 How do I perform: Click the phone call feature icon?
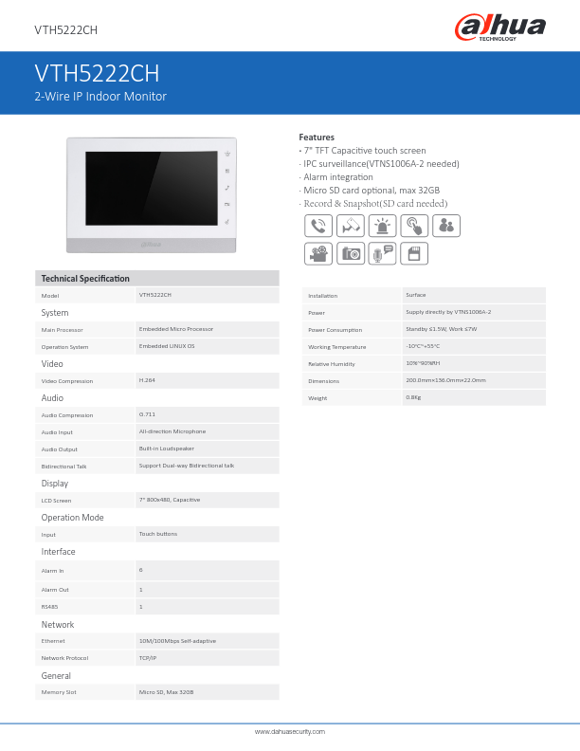pos(318,226)
